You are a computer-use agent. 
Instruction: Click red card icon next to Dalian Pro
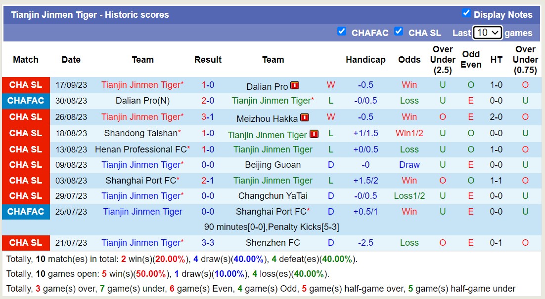tap(295, 85)
